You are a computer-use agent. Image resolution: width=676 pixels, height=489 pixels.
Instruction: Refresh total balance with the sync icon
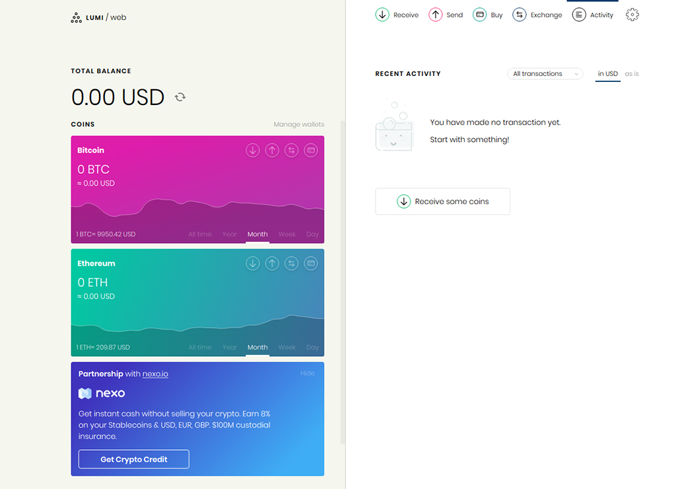click(180, 97)
